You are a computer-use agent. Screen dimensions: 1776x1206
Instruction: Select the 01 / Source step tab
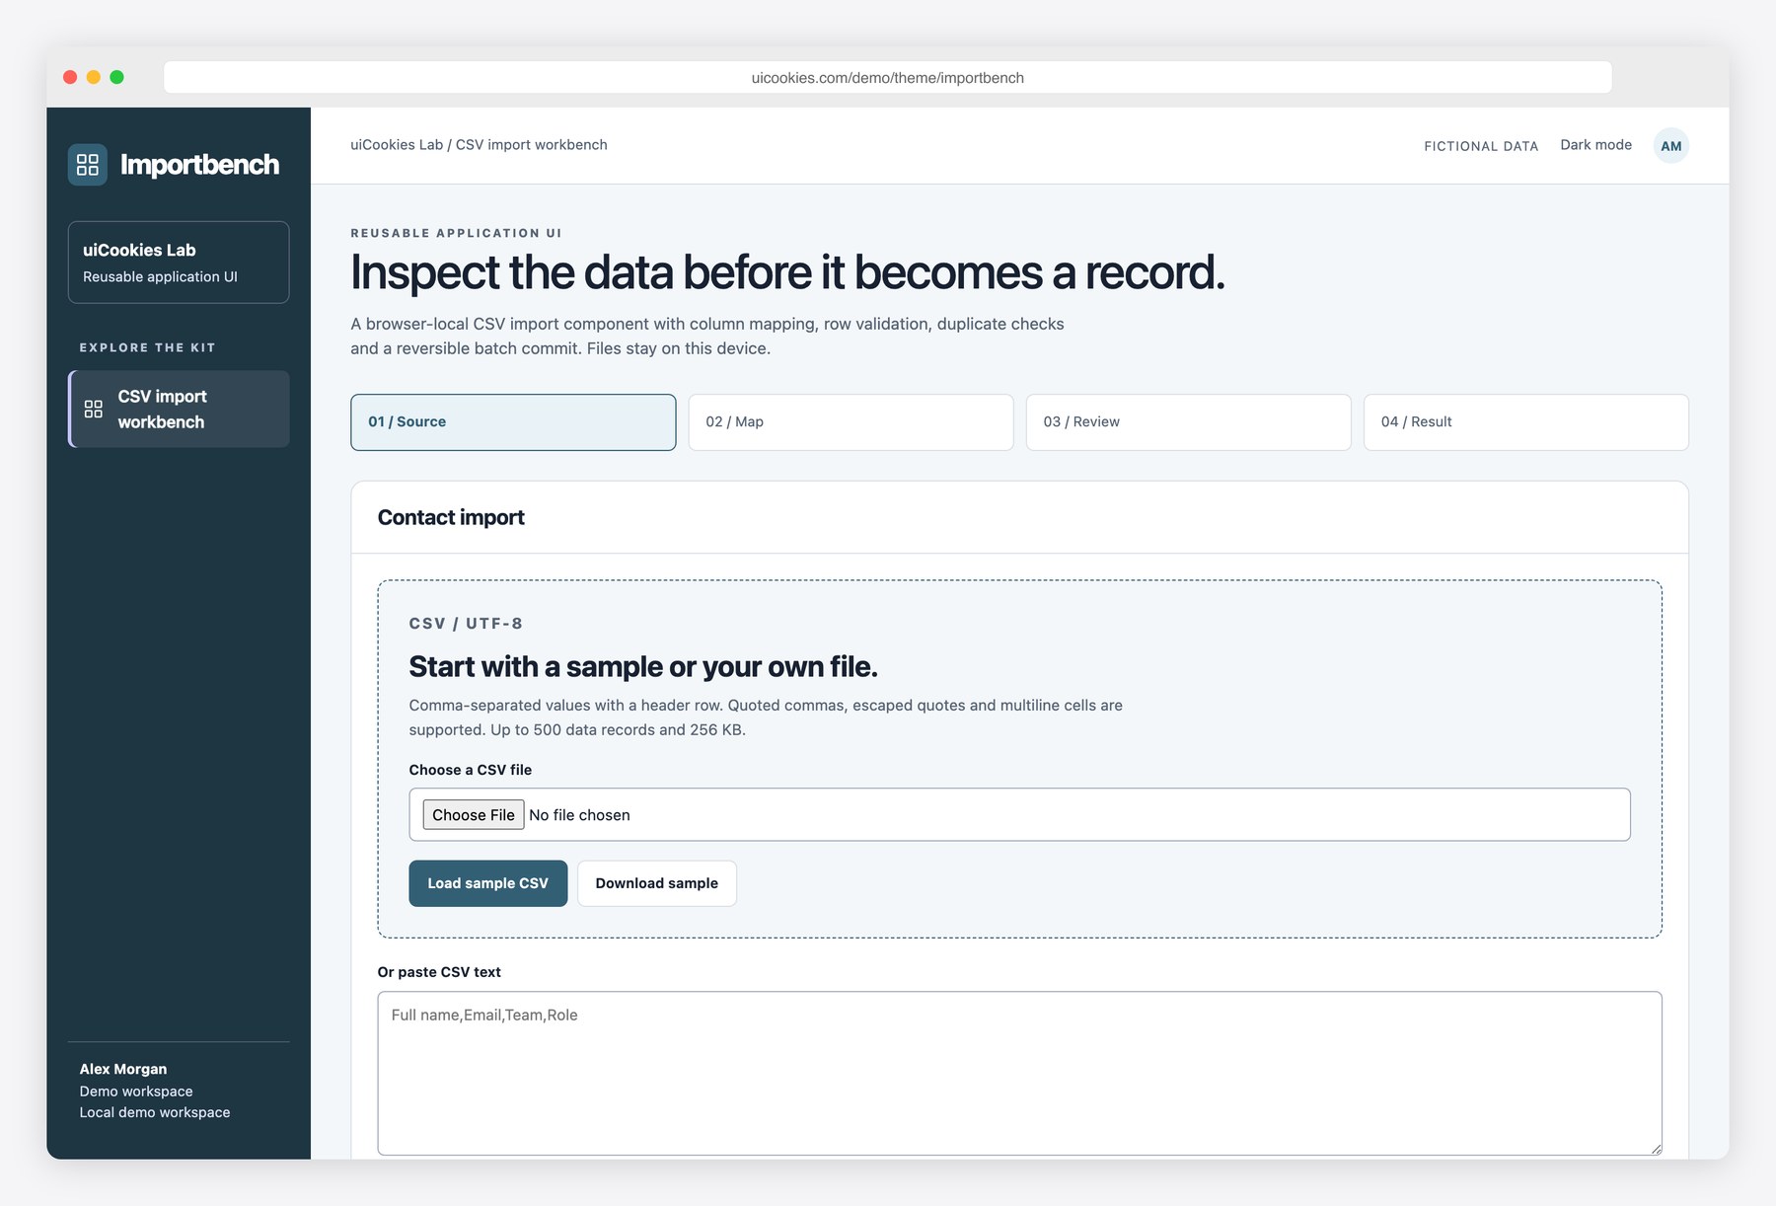tap(513, 422)
